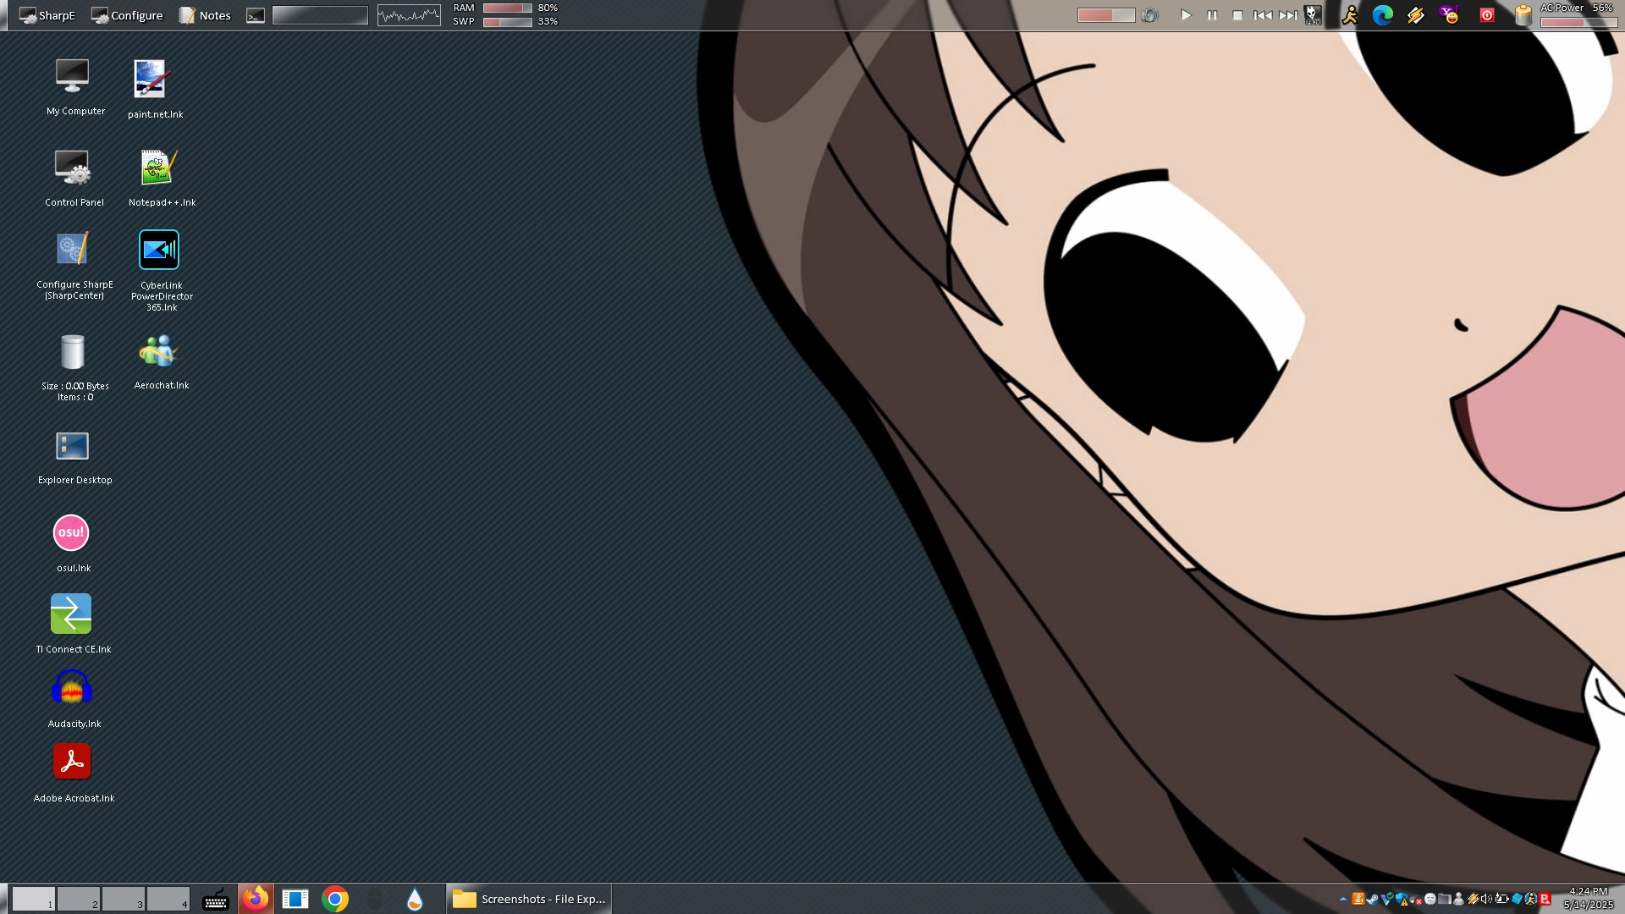This screenshot has width=1625, height=914.
Task: Switch to virtual desktop 2
Action: pyautogui.click(x=79, y=899)
